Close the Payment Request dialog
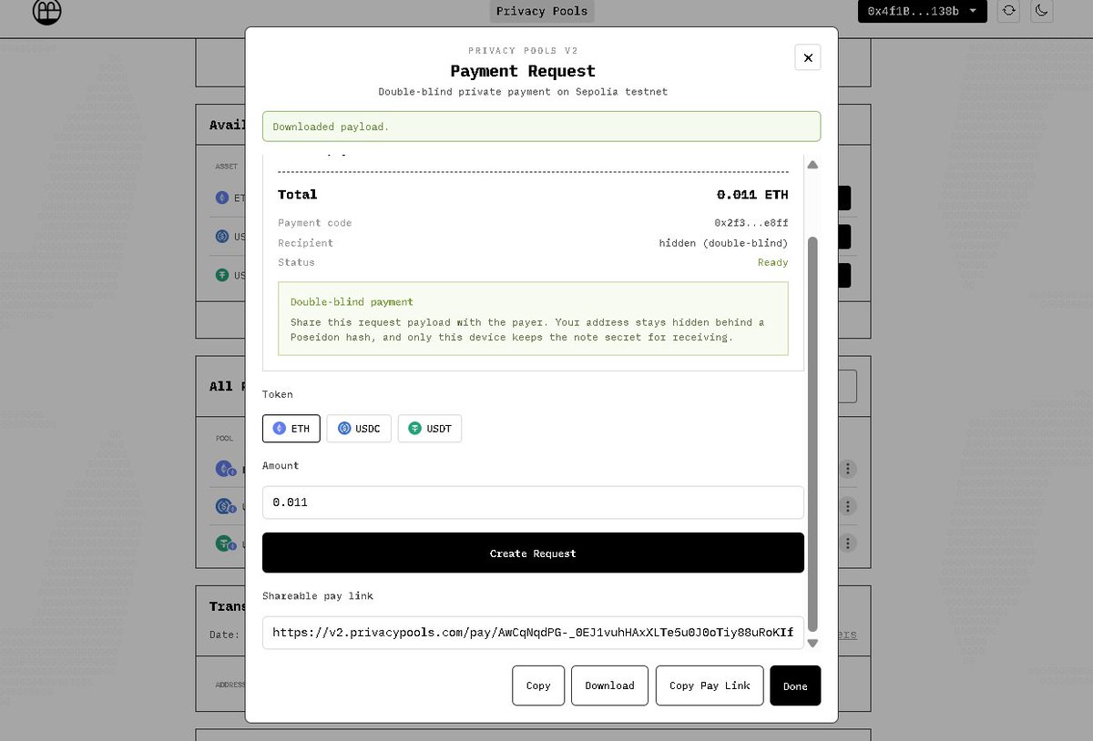The image size is (1093, 741). (x=807, y=57)
